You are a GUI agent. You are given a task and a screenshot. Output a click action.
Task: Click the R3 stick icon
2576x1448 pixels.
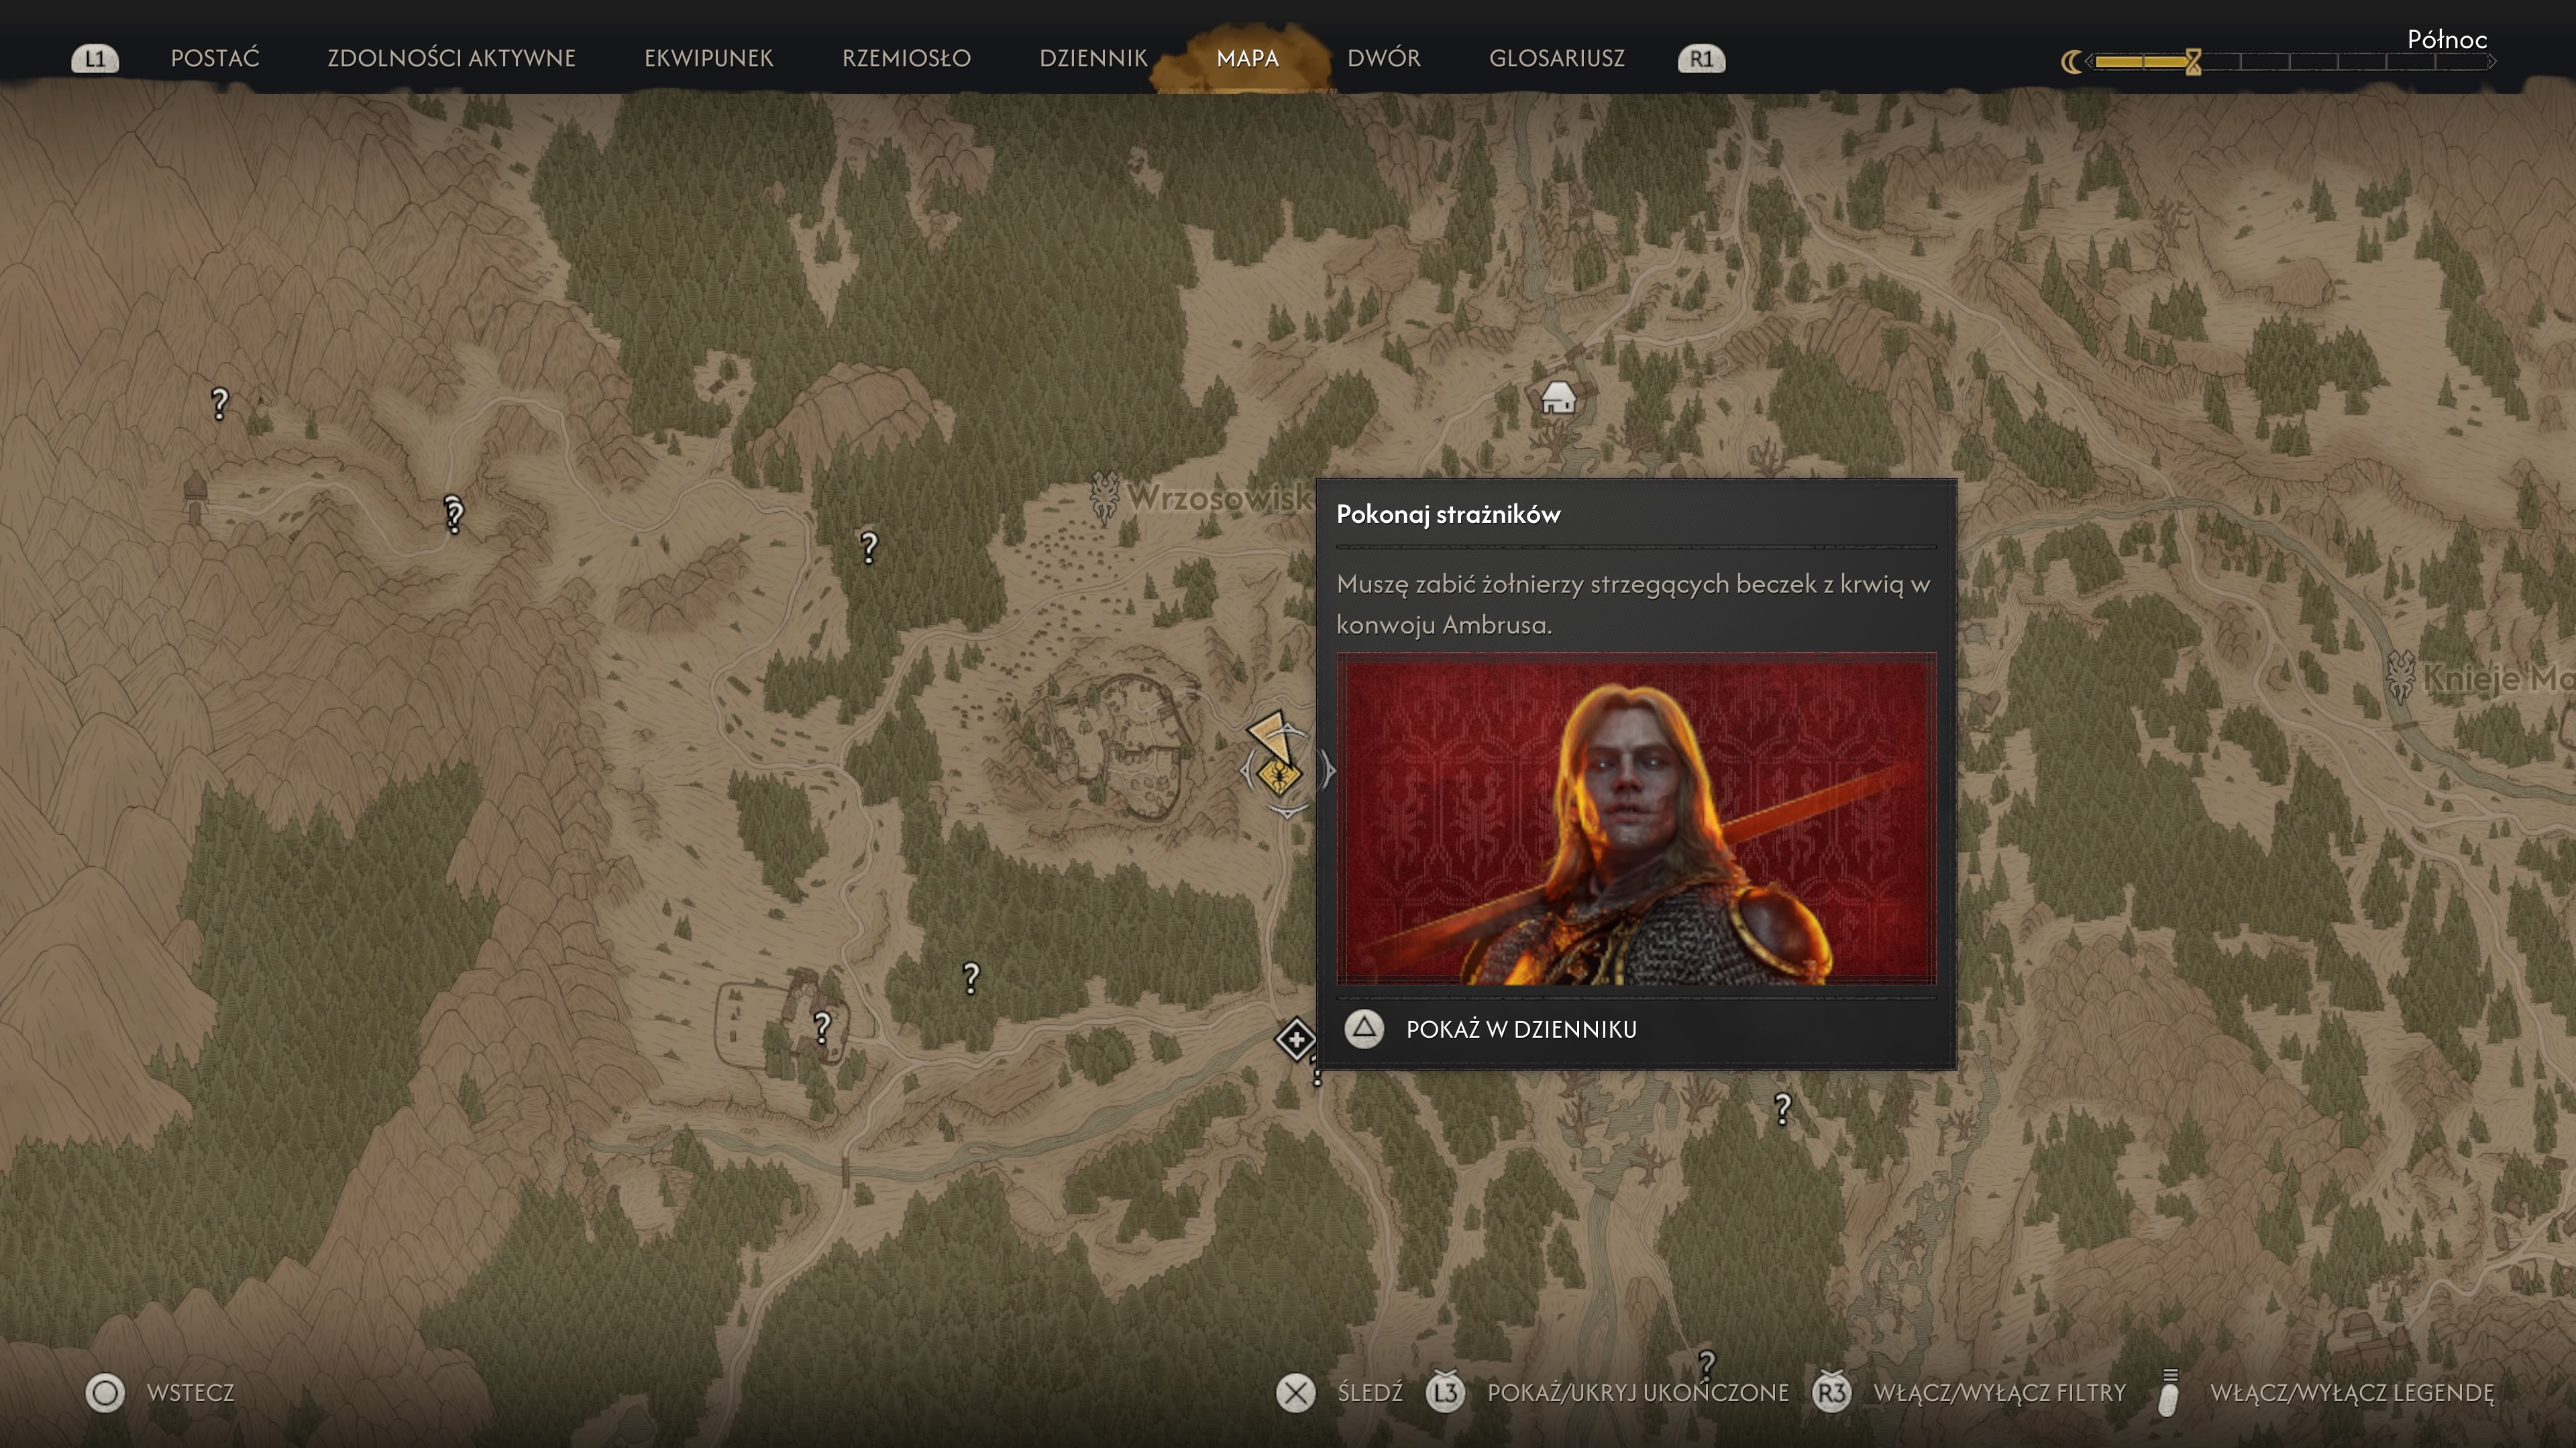[x=1832, y=1391]
